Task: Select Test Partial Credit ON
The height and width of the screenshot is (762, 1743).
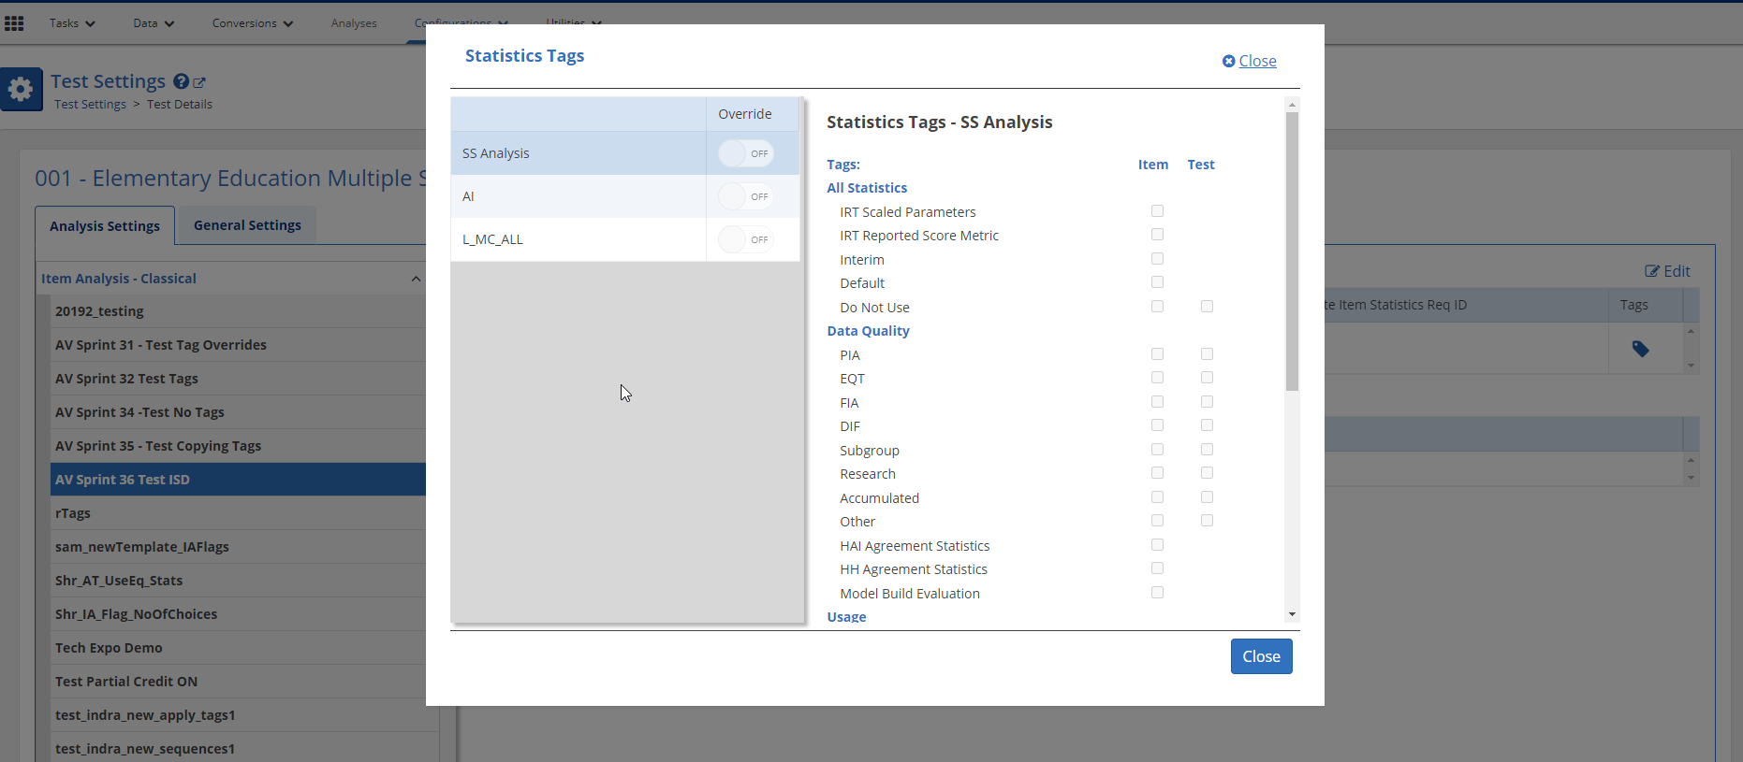Action: pos(238,682)
